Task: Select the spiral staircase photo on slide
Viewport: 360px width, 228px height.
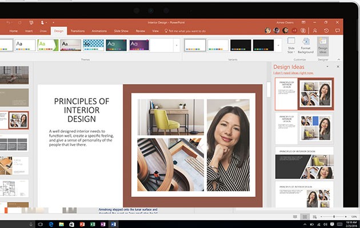Action: point(170,165)
